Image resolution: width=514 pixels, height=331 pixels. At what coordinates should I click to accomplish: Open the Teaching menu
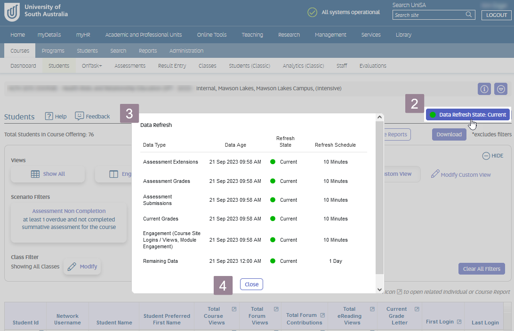point(252,34)
